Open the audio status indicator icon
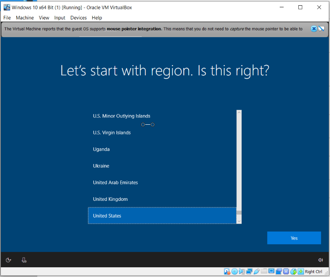The height and width of the screenshot is (277, 330). [242, 272]
